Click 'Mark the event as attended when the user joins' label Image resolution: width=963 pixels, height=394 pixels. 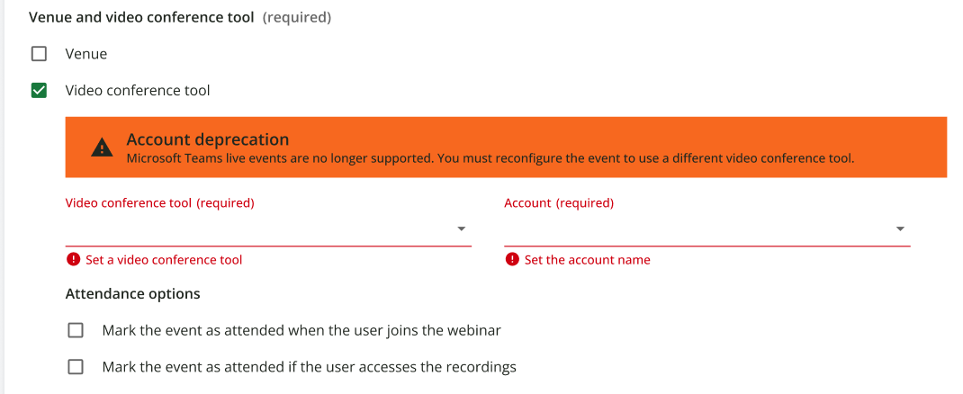(x=301, y=330)
